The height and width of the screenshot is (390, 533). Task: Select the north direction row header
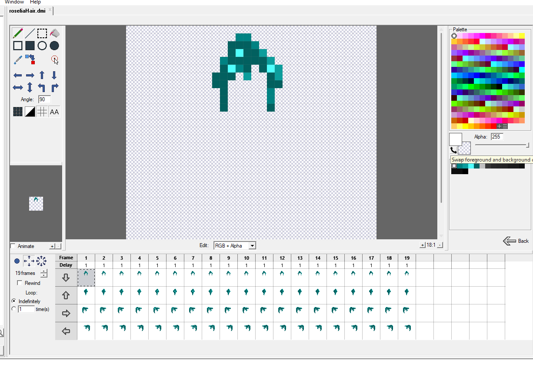coord(66,295)
